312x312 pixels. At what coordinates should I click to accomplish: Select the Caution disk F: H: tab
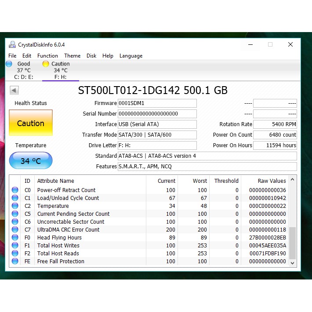coord(60,70)
